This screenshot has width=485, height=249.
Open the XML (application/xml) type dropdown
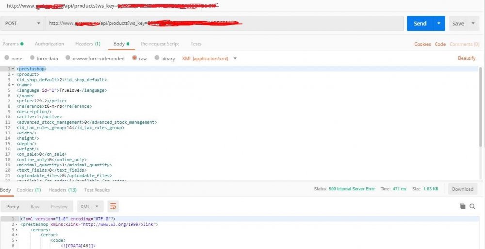click(x=210, y=58)
